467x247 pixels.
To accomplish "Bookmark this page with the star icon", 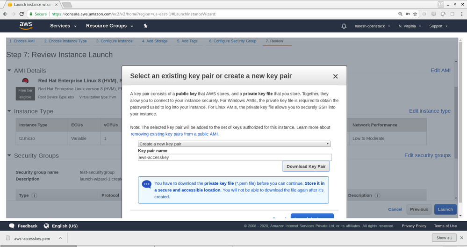I will click(x=415, y=14).
